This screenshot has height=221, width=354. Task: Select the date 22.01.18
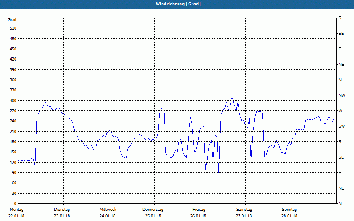[x=16, y=216]
